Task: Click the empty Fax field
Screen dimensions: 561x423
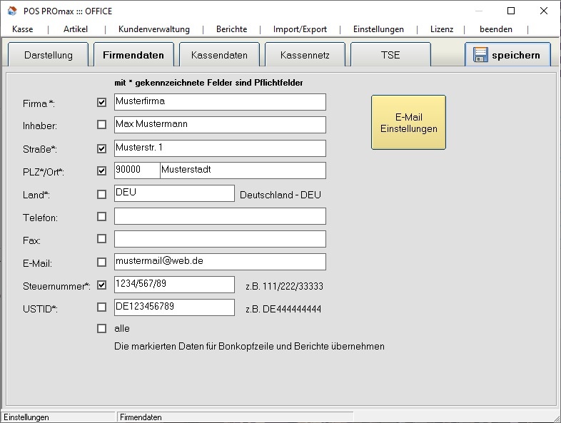Action: click(x=220, y=239)
